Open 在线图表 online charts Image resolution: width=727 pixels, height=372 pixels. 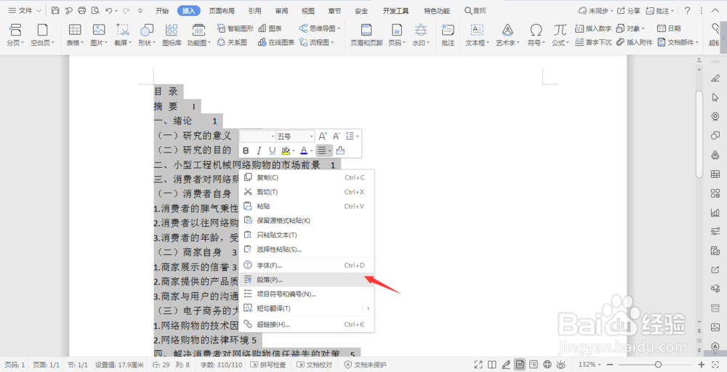click(276, 42)
